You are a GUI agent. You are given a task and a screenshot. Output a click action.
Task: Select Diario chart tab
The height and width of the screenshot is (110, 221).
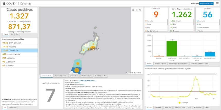(207, 108)
